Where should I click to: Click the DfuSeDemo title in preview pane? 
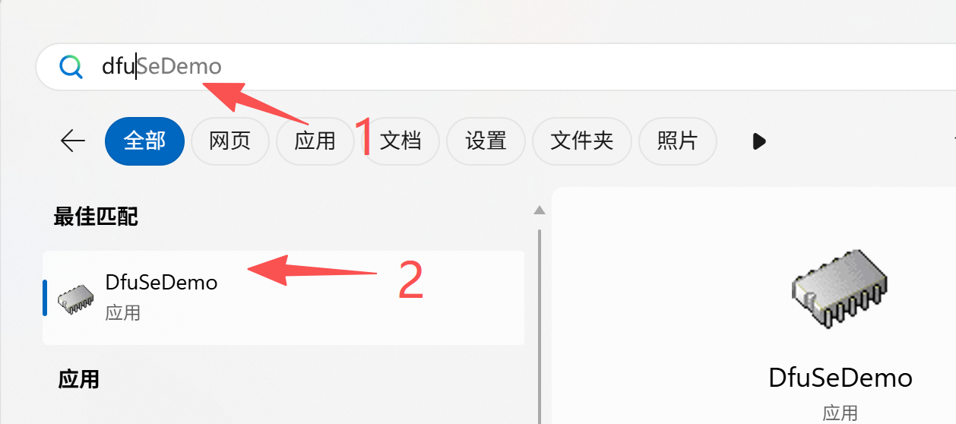click(840, 378)
